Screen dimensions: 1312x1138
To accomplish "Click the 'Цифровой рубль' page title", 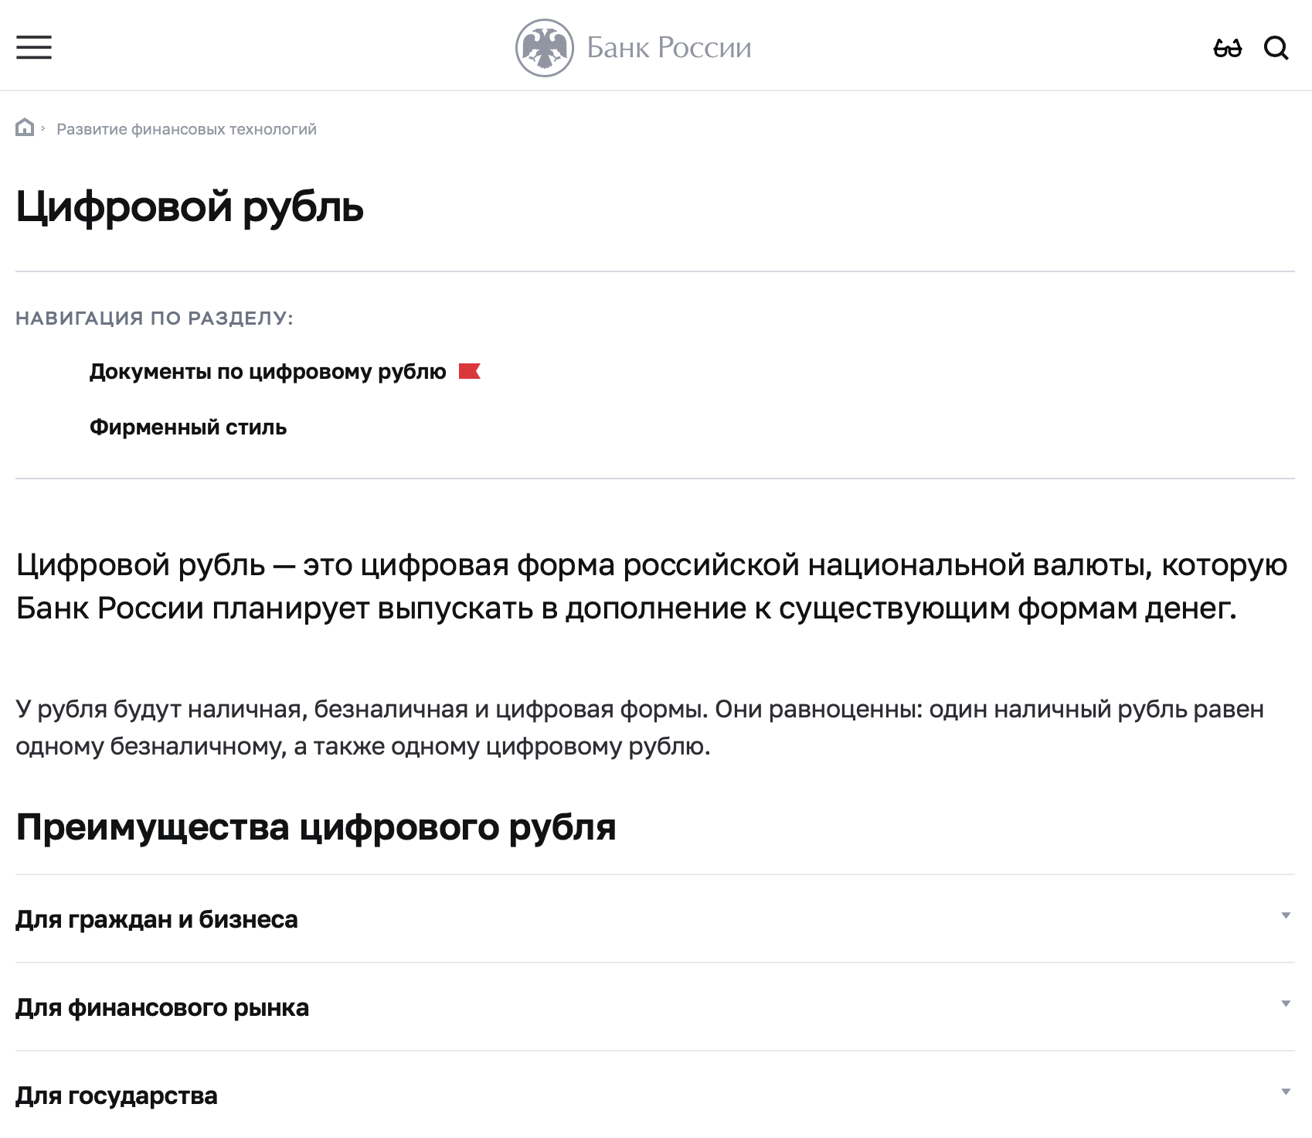I will (x=189, y=207).
